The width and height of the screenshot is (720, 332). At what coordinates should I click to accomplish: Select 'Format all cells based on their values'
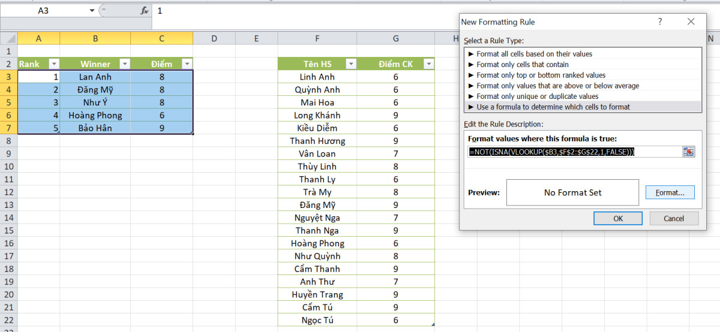click(x=583, y=54)
